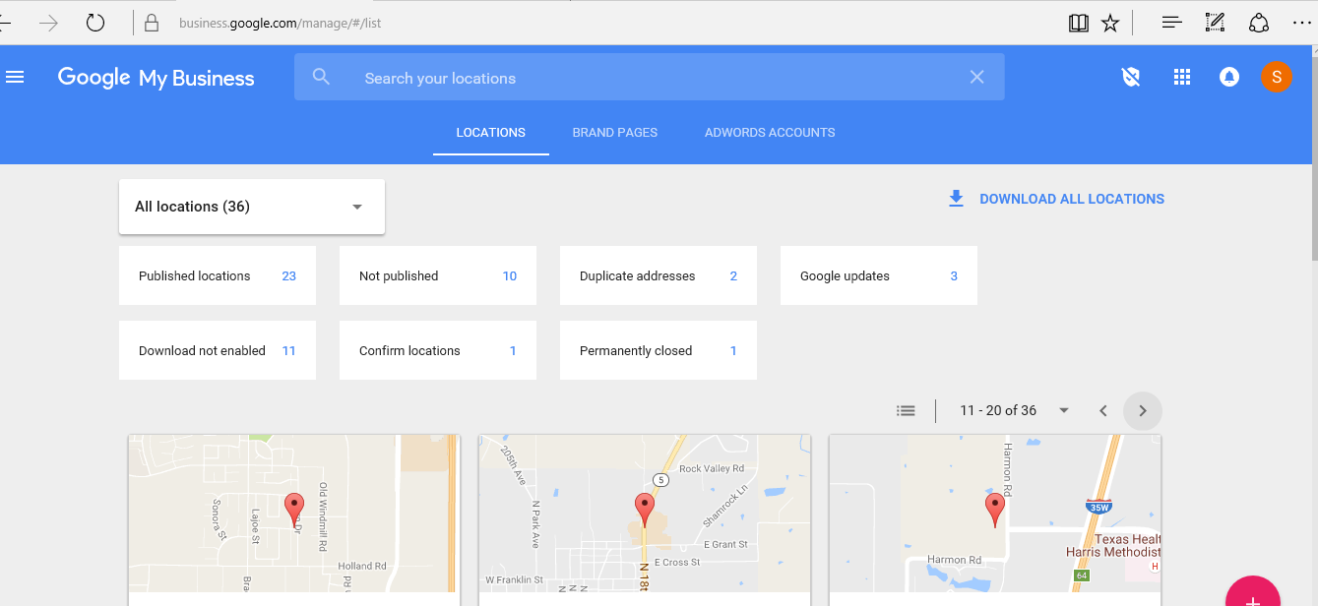Add page to favorites star

coord(1110,23)
